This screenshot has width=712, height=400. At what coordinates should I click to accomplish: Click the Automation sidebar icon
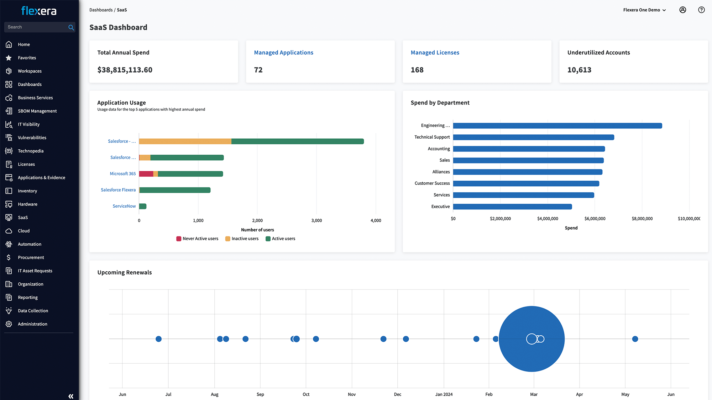[x=9, y=244]
